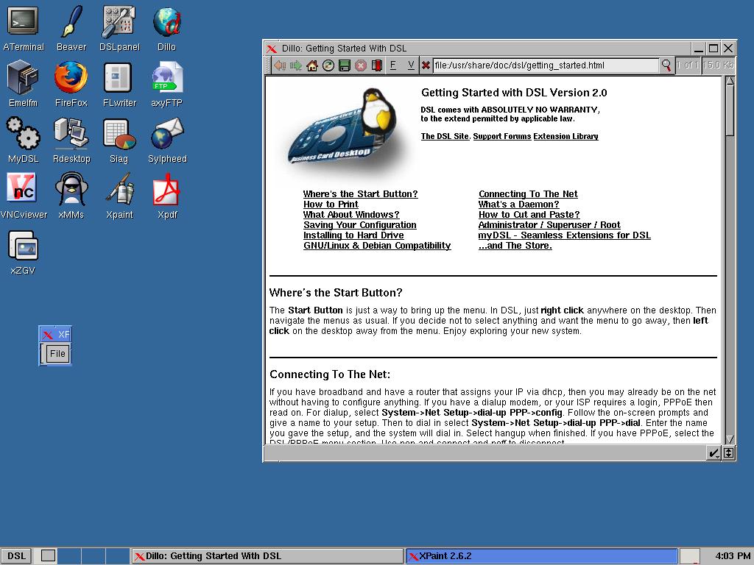Viewport: 754px width, 565px height.
Task: Jump to 'Where's the Start Button?' link
Action: pyautogui.click(x=360, y=193)
